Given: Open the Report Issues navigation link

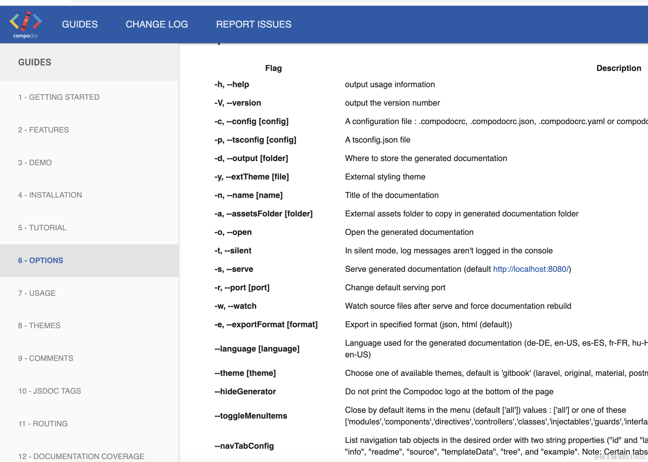Looking at the screenshot, I should pyautogui.click(x=254, y=24).
